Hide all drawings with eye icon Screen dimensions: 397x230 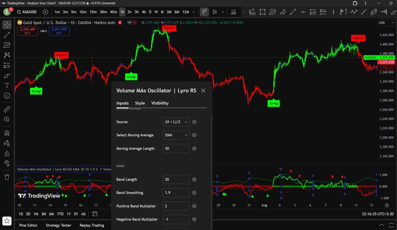pos(7,163)
